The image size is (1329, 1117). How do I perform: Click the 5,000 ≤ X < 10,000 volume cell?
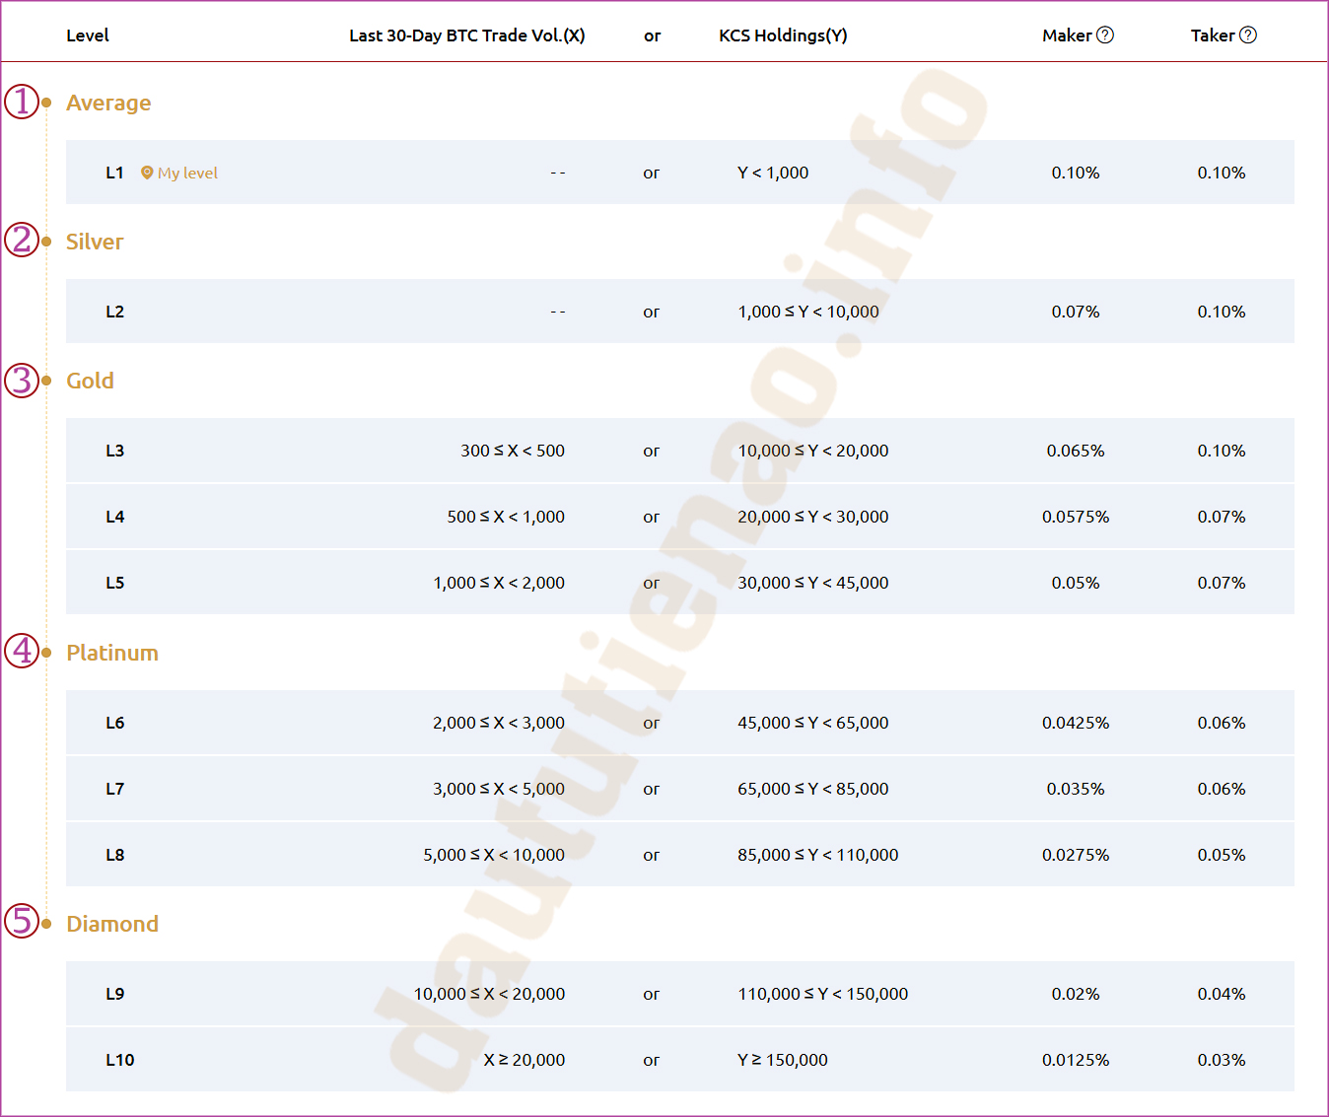(494, 855)
